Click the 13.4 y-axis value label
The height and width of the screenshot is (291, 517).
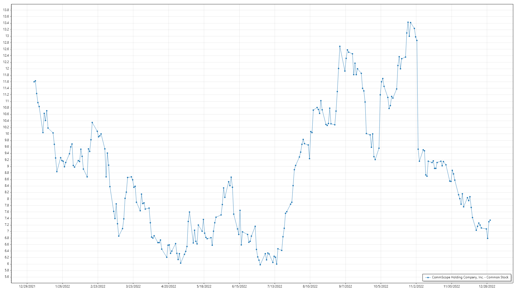[x=6, y=23]
